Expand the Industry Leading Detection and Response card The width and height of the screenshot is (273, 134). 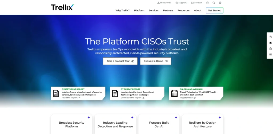(x=132, y=117)
